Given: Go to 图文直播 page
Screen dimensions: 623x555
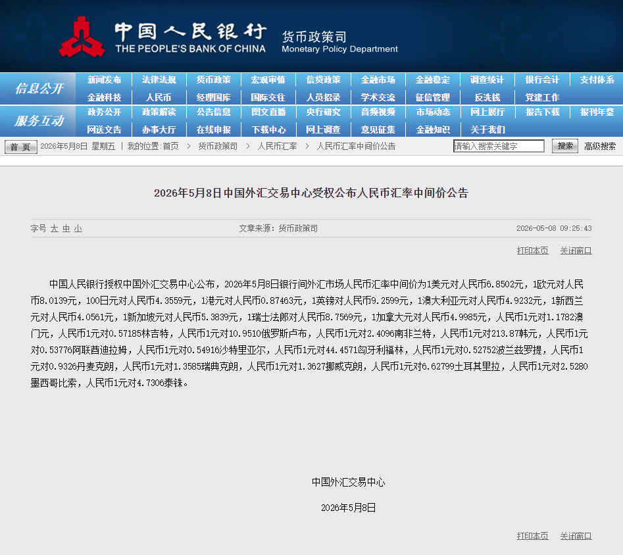Looking at the screenshot, I should click(268, 112).
